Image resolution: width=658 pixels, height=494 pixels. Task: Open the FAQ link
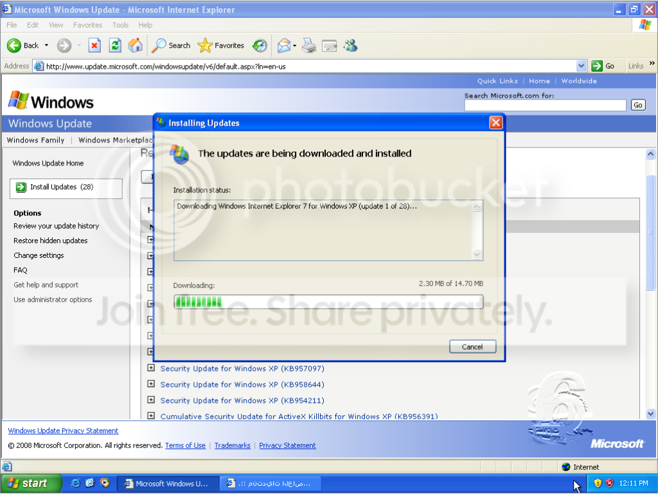pyautogui.click(x=20, y=270)
